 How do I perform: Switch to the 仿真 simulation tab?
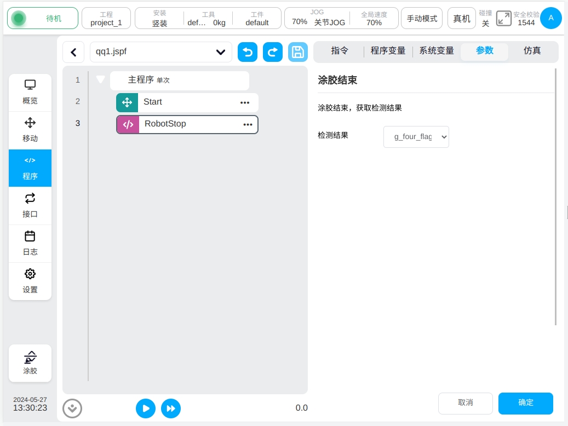pos(532,51)
